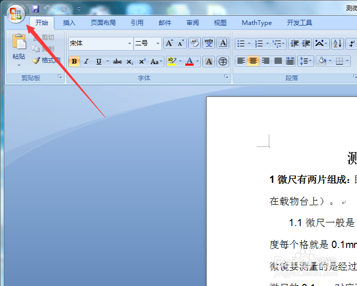Expand the 粘贴 options arrow
The width and height of the screenshot is (357, 286).
click(19, 66)
